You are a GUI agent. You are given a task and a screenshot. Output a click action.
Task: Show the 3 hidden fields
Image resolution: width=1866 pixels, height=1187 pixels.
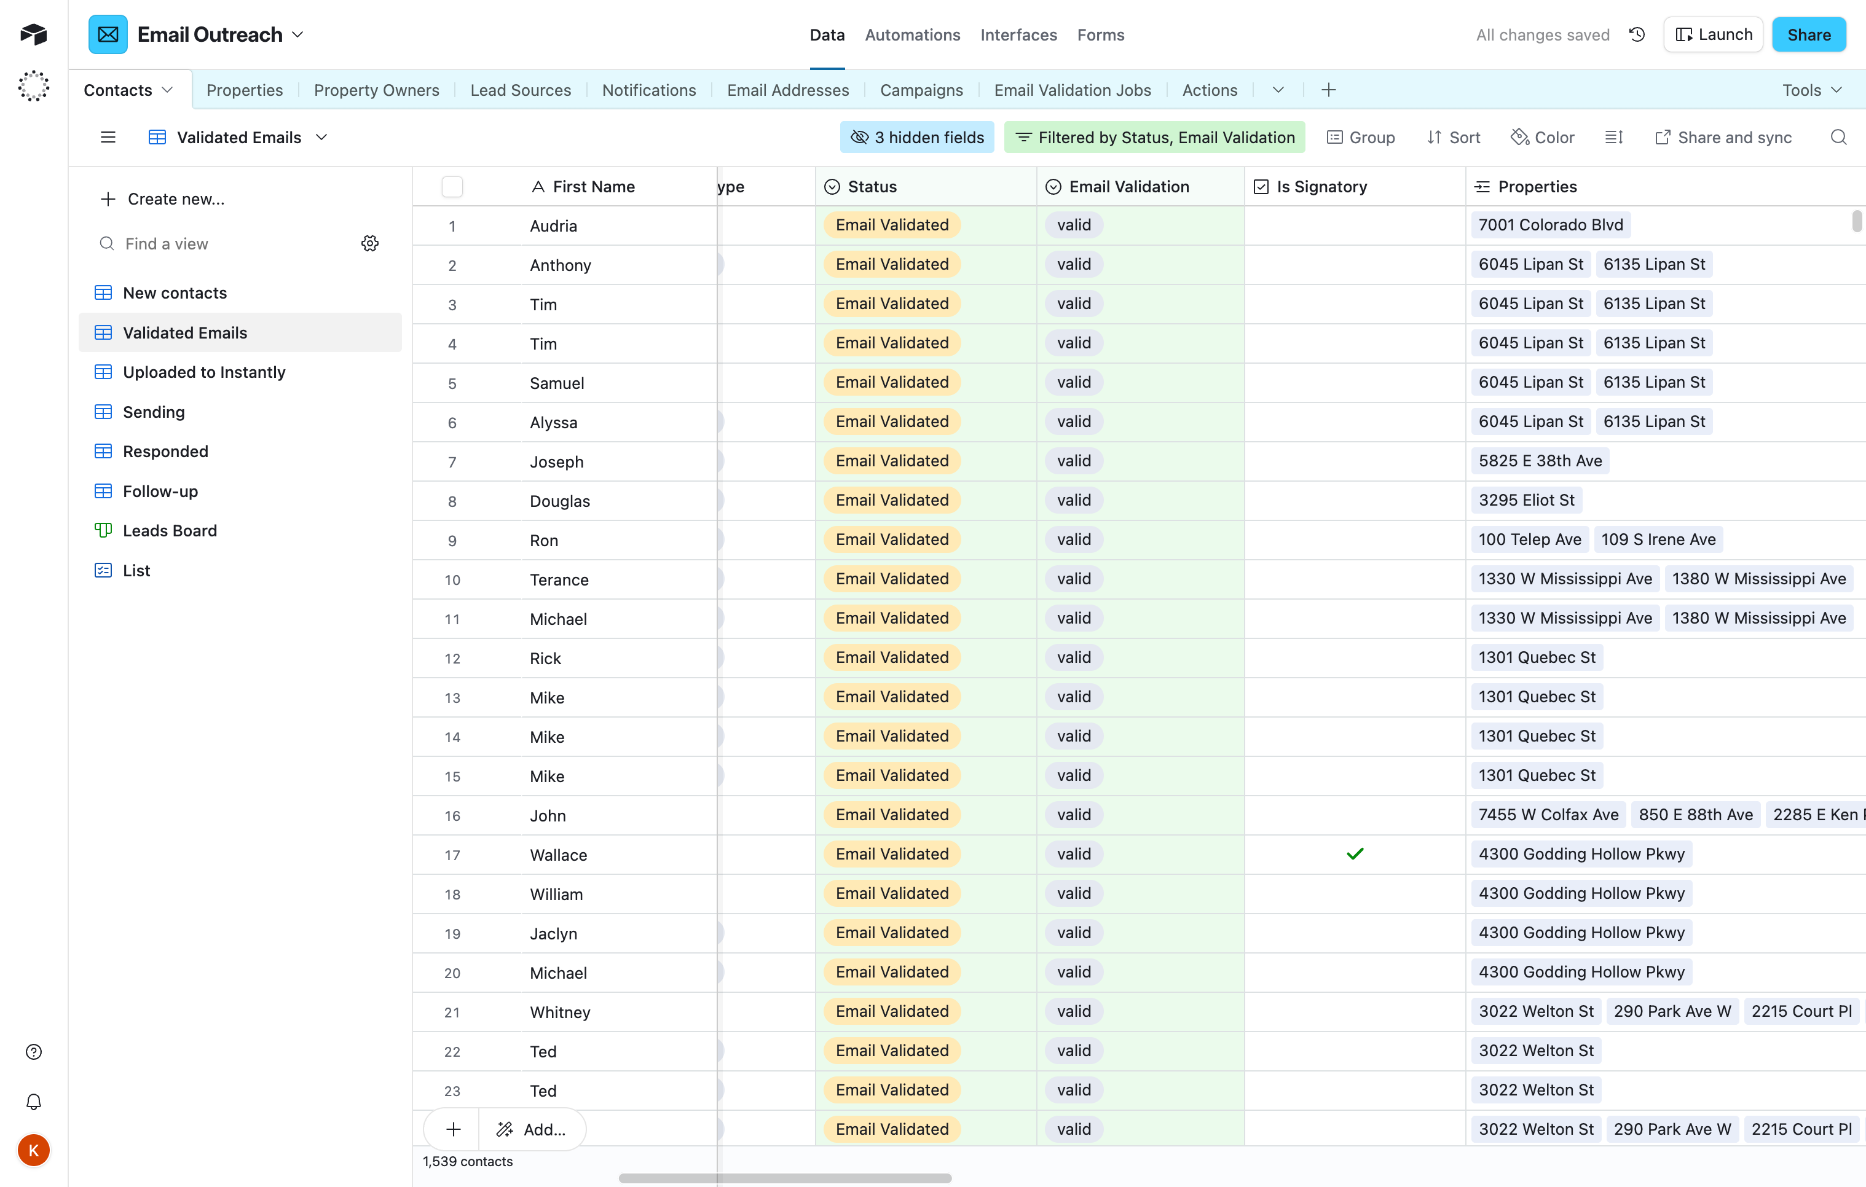tap(917, 136)
